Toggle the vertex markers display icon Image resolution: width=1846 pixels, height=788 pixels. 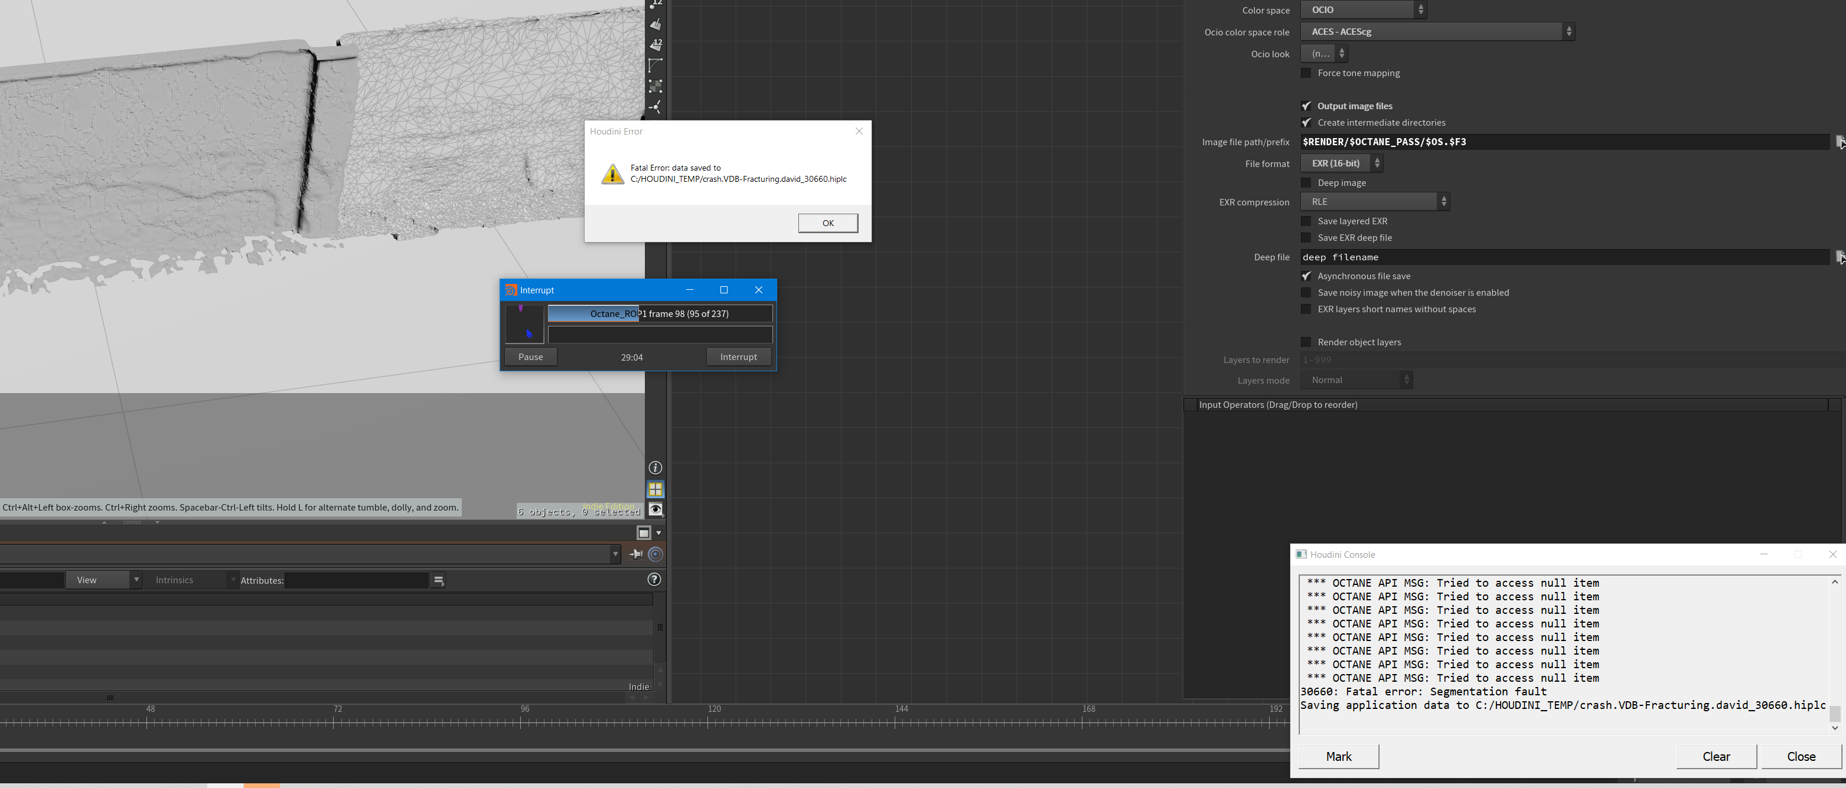[655, 86]
